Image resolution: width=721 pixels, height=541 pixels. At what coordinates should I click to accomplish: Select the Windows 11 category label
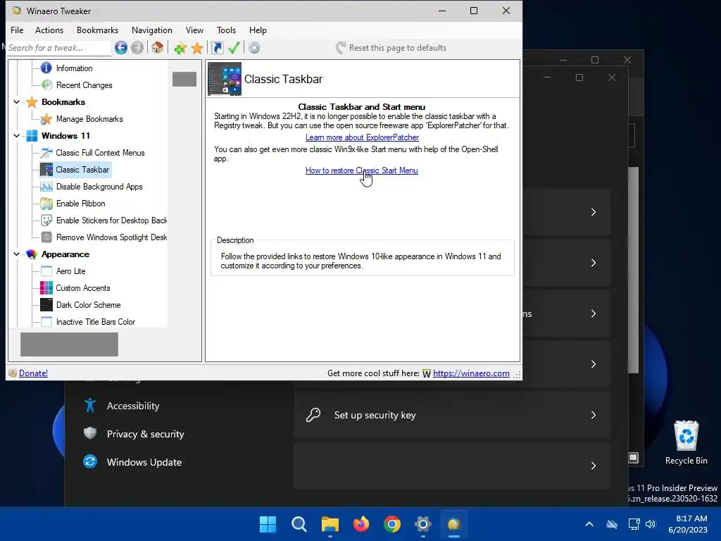(65, 136)
